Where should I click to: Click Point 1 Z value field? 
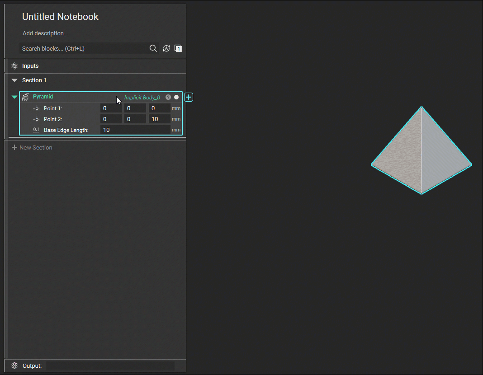[160, 108]
